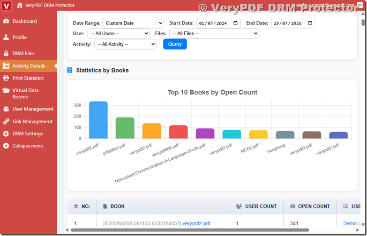Click the ID20260208-091103-6232784457 text
This screenshot has width=367, height=236.
pos(142,223)
